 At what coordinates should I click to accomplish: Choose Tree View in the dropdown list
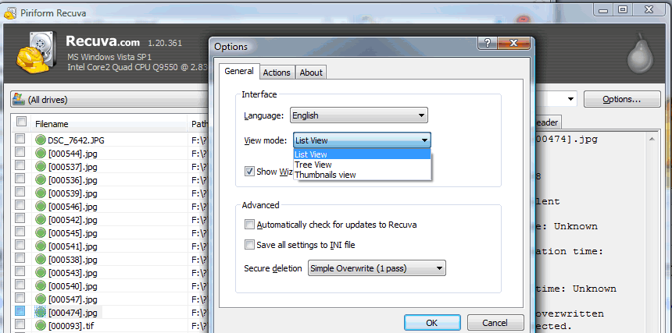(362, 165)
